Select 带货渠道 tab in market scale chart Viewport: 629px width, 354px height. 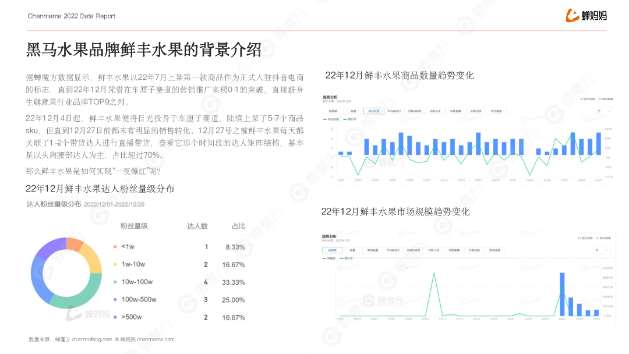(494, 250)
